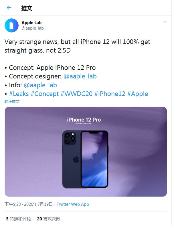
Task: Open the #Apple hashtag
Action: click(137, 94)
